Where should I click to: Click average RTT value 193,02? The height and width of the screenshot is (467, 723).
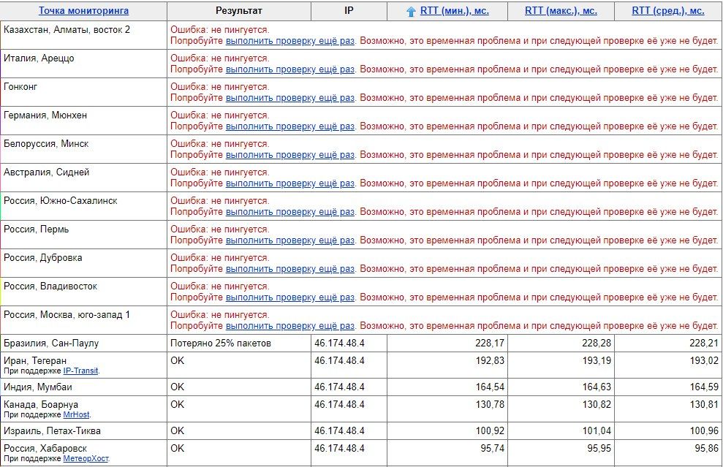(x=704, y=361)
